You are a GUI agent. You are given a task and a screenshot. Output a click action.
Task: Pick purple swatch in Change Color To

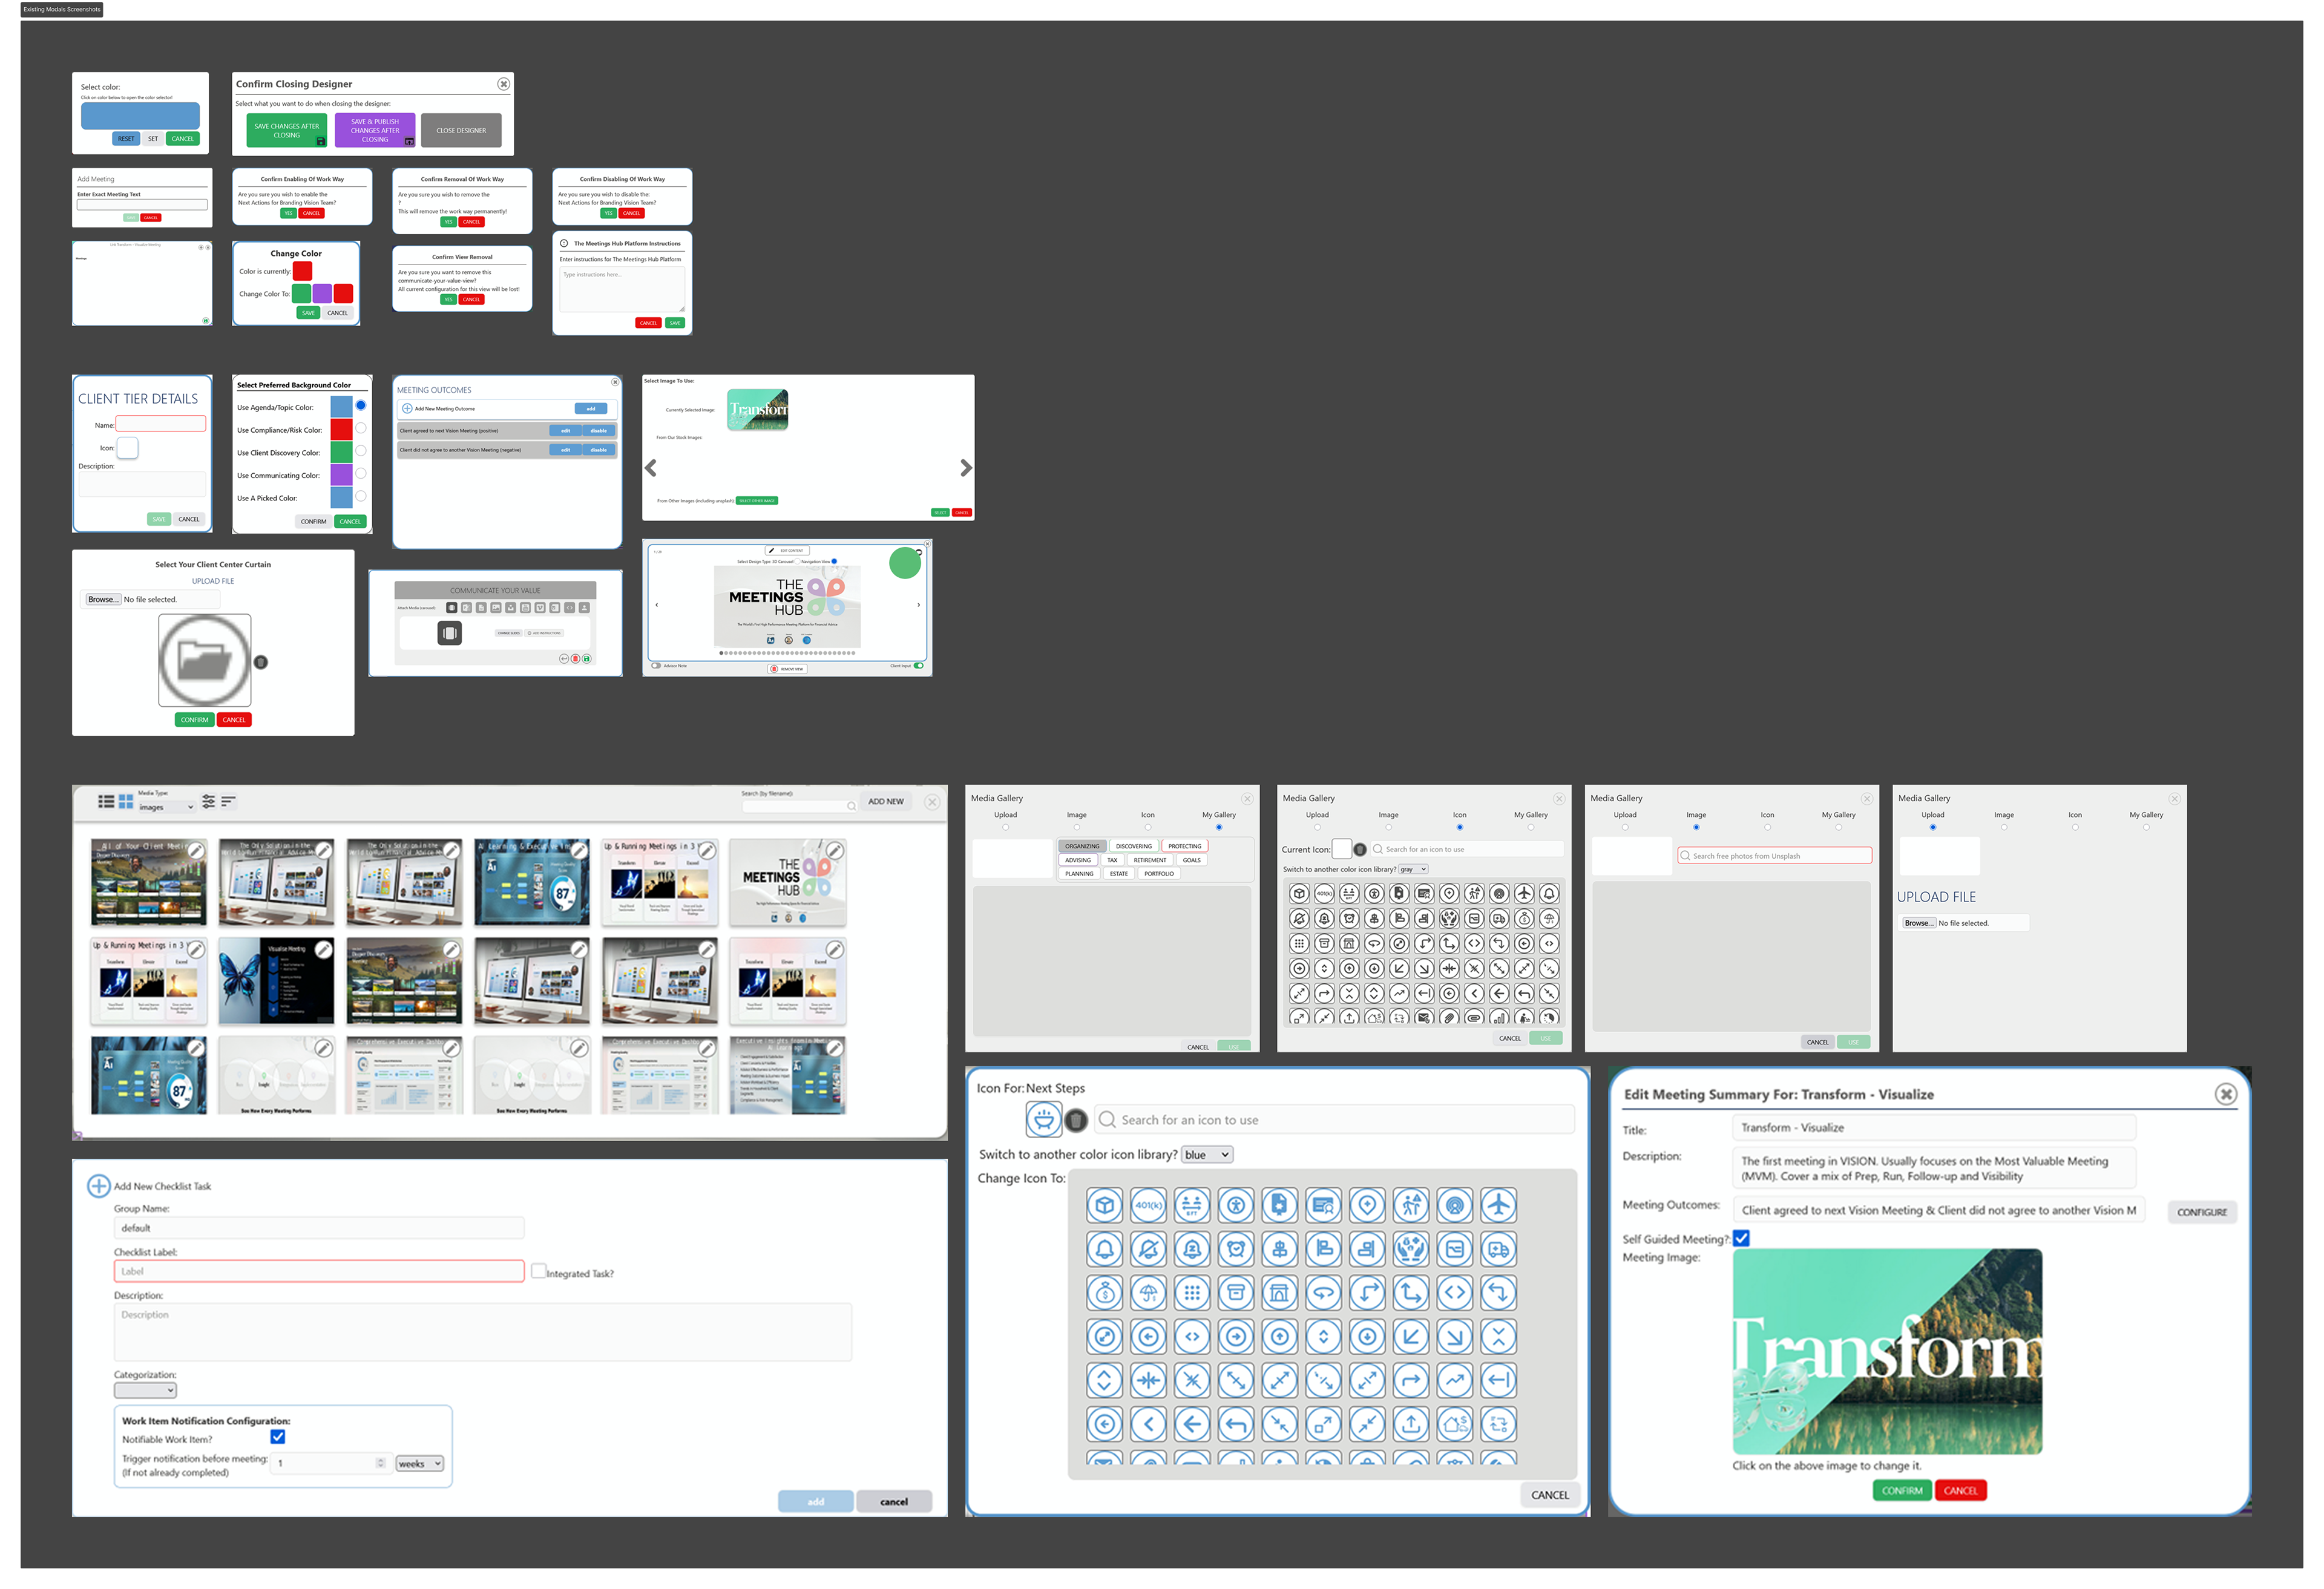tap(322, 293)
